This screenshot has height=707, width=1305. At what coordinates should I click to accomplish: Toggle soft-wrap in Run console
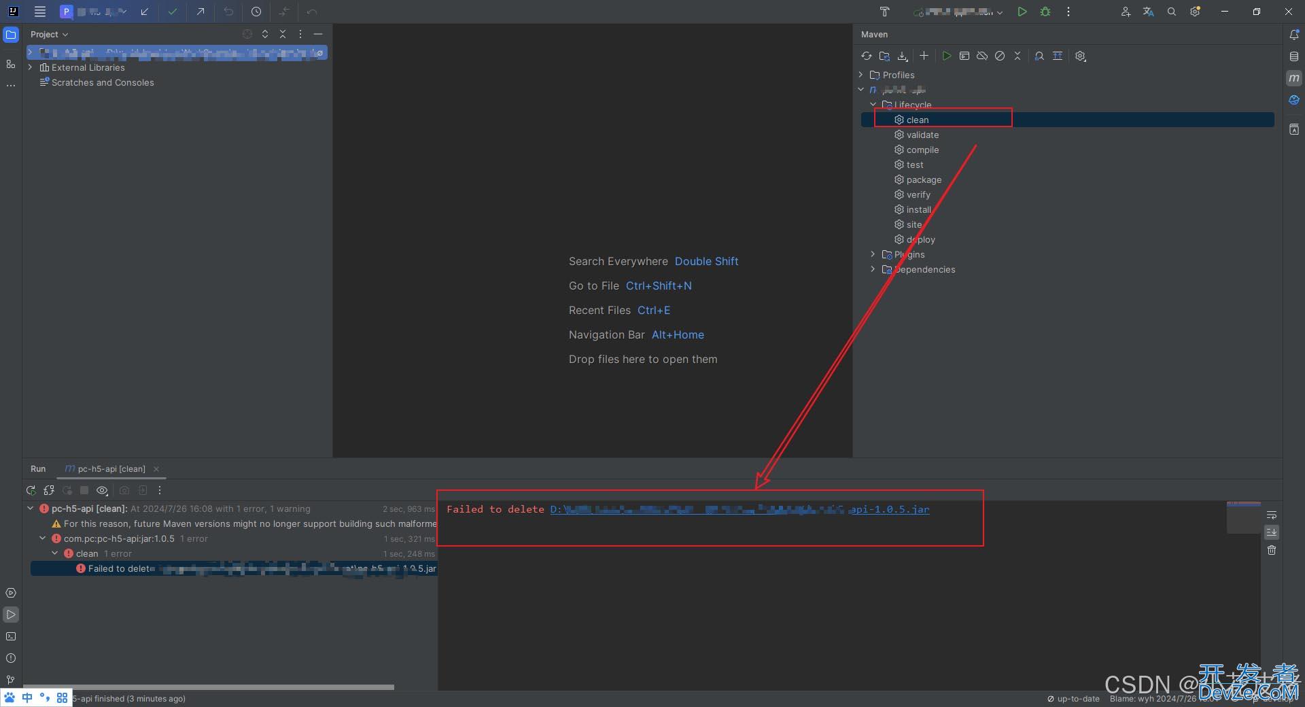tap(1272, 515)
